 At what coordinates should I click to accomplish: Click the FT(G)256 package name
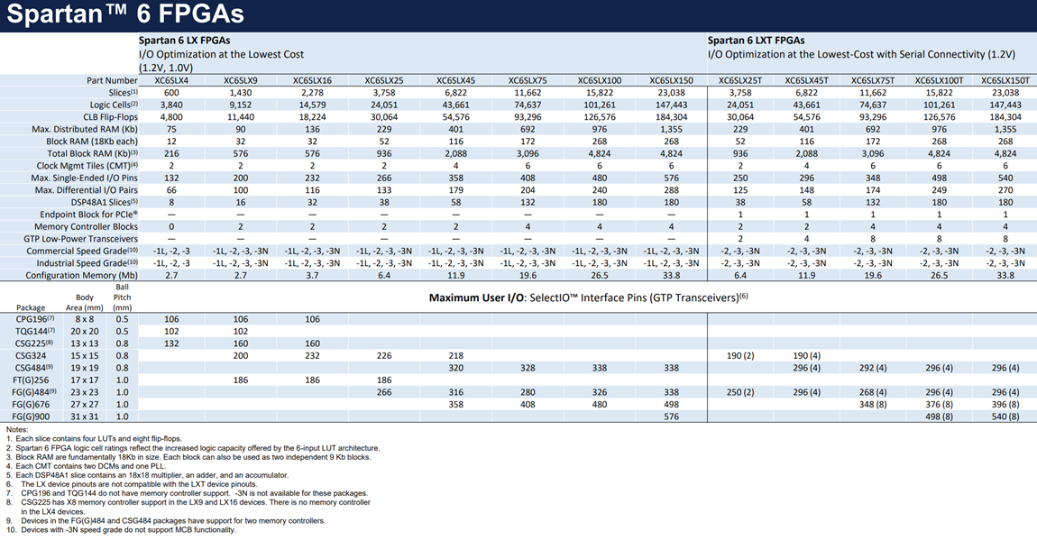[31, 380]
